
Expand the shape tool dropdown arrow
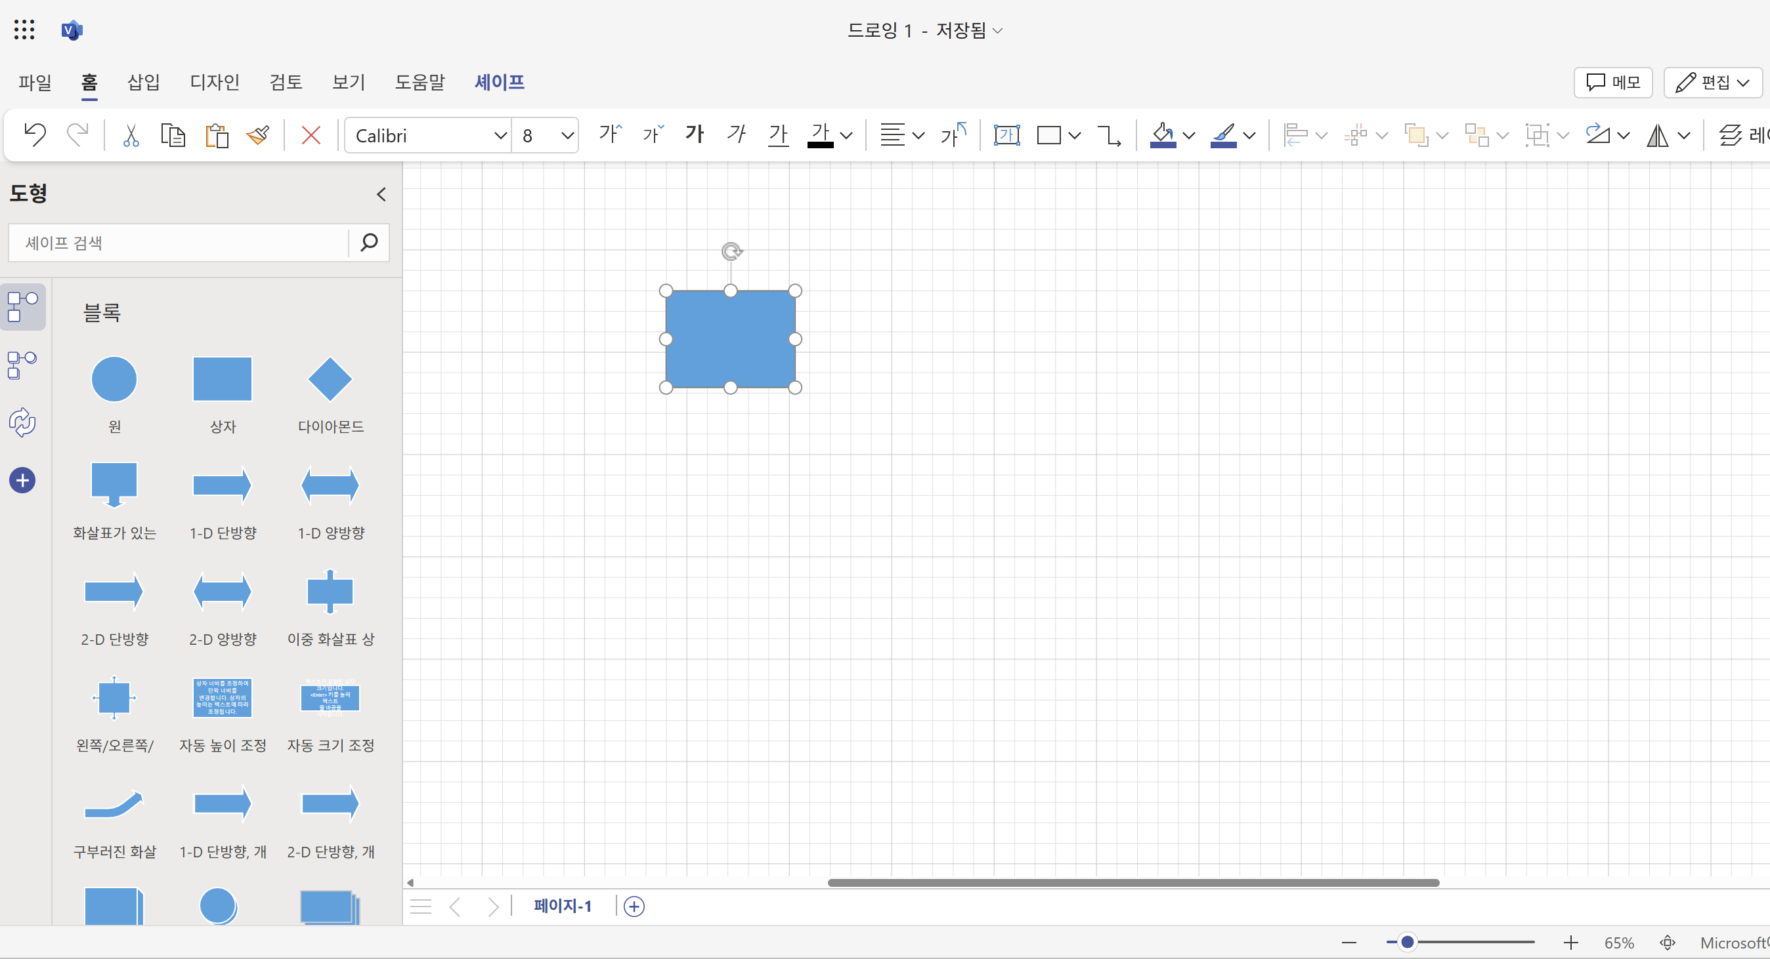1075,135
